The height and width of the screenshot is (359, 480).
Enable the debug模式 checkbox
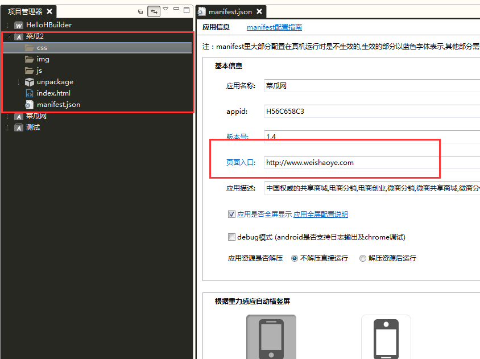(231, 237)
